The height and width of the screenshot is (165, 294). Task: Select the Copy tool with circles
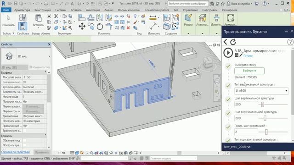coord(91,26)
